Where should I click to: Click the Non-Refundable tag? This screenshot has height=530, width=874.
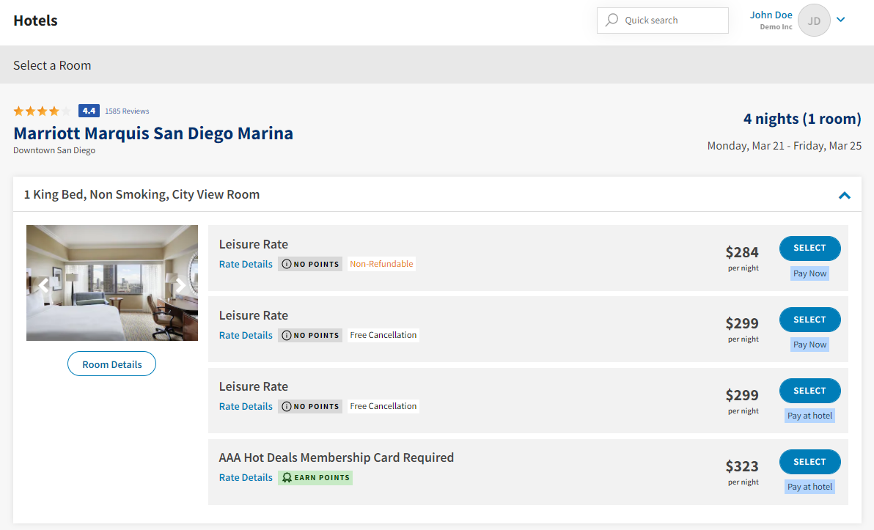pos(381,264)
